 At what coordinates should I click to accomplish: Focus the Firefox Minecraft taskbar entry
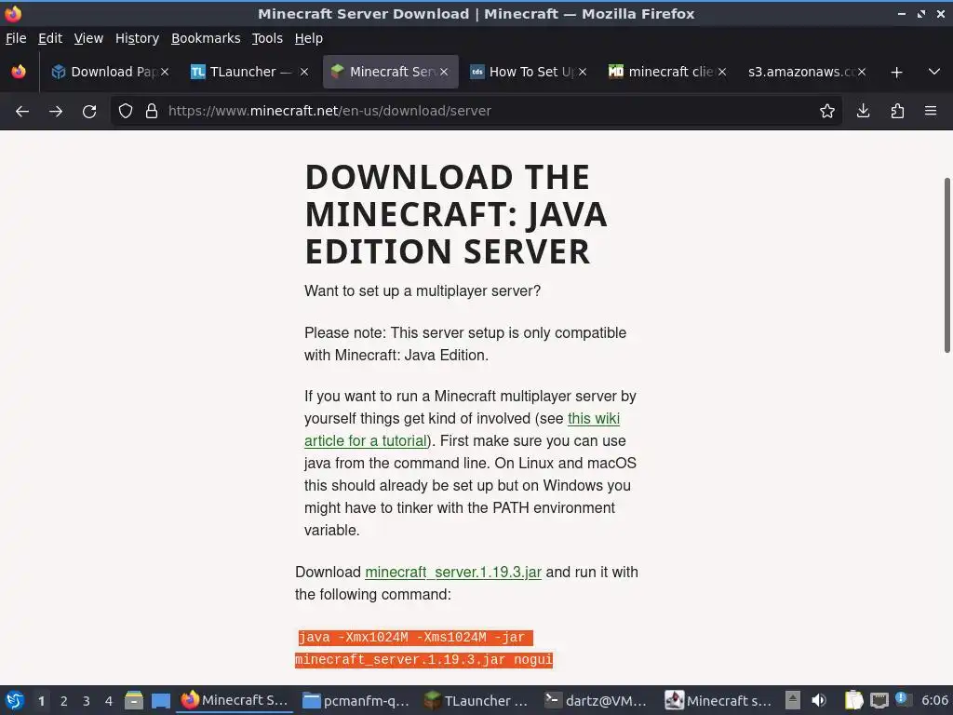235,700
